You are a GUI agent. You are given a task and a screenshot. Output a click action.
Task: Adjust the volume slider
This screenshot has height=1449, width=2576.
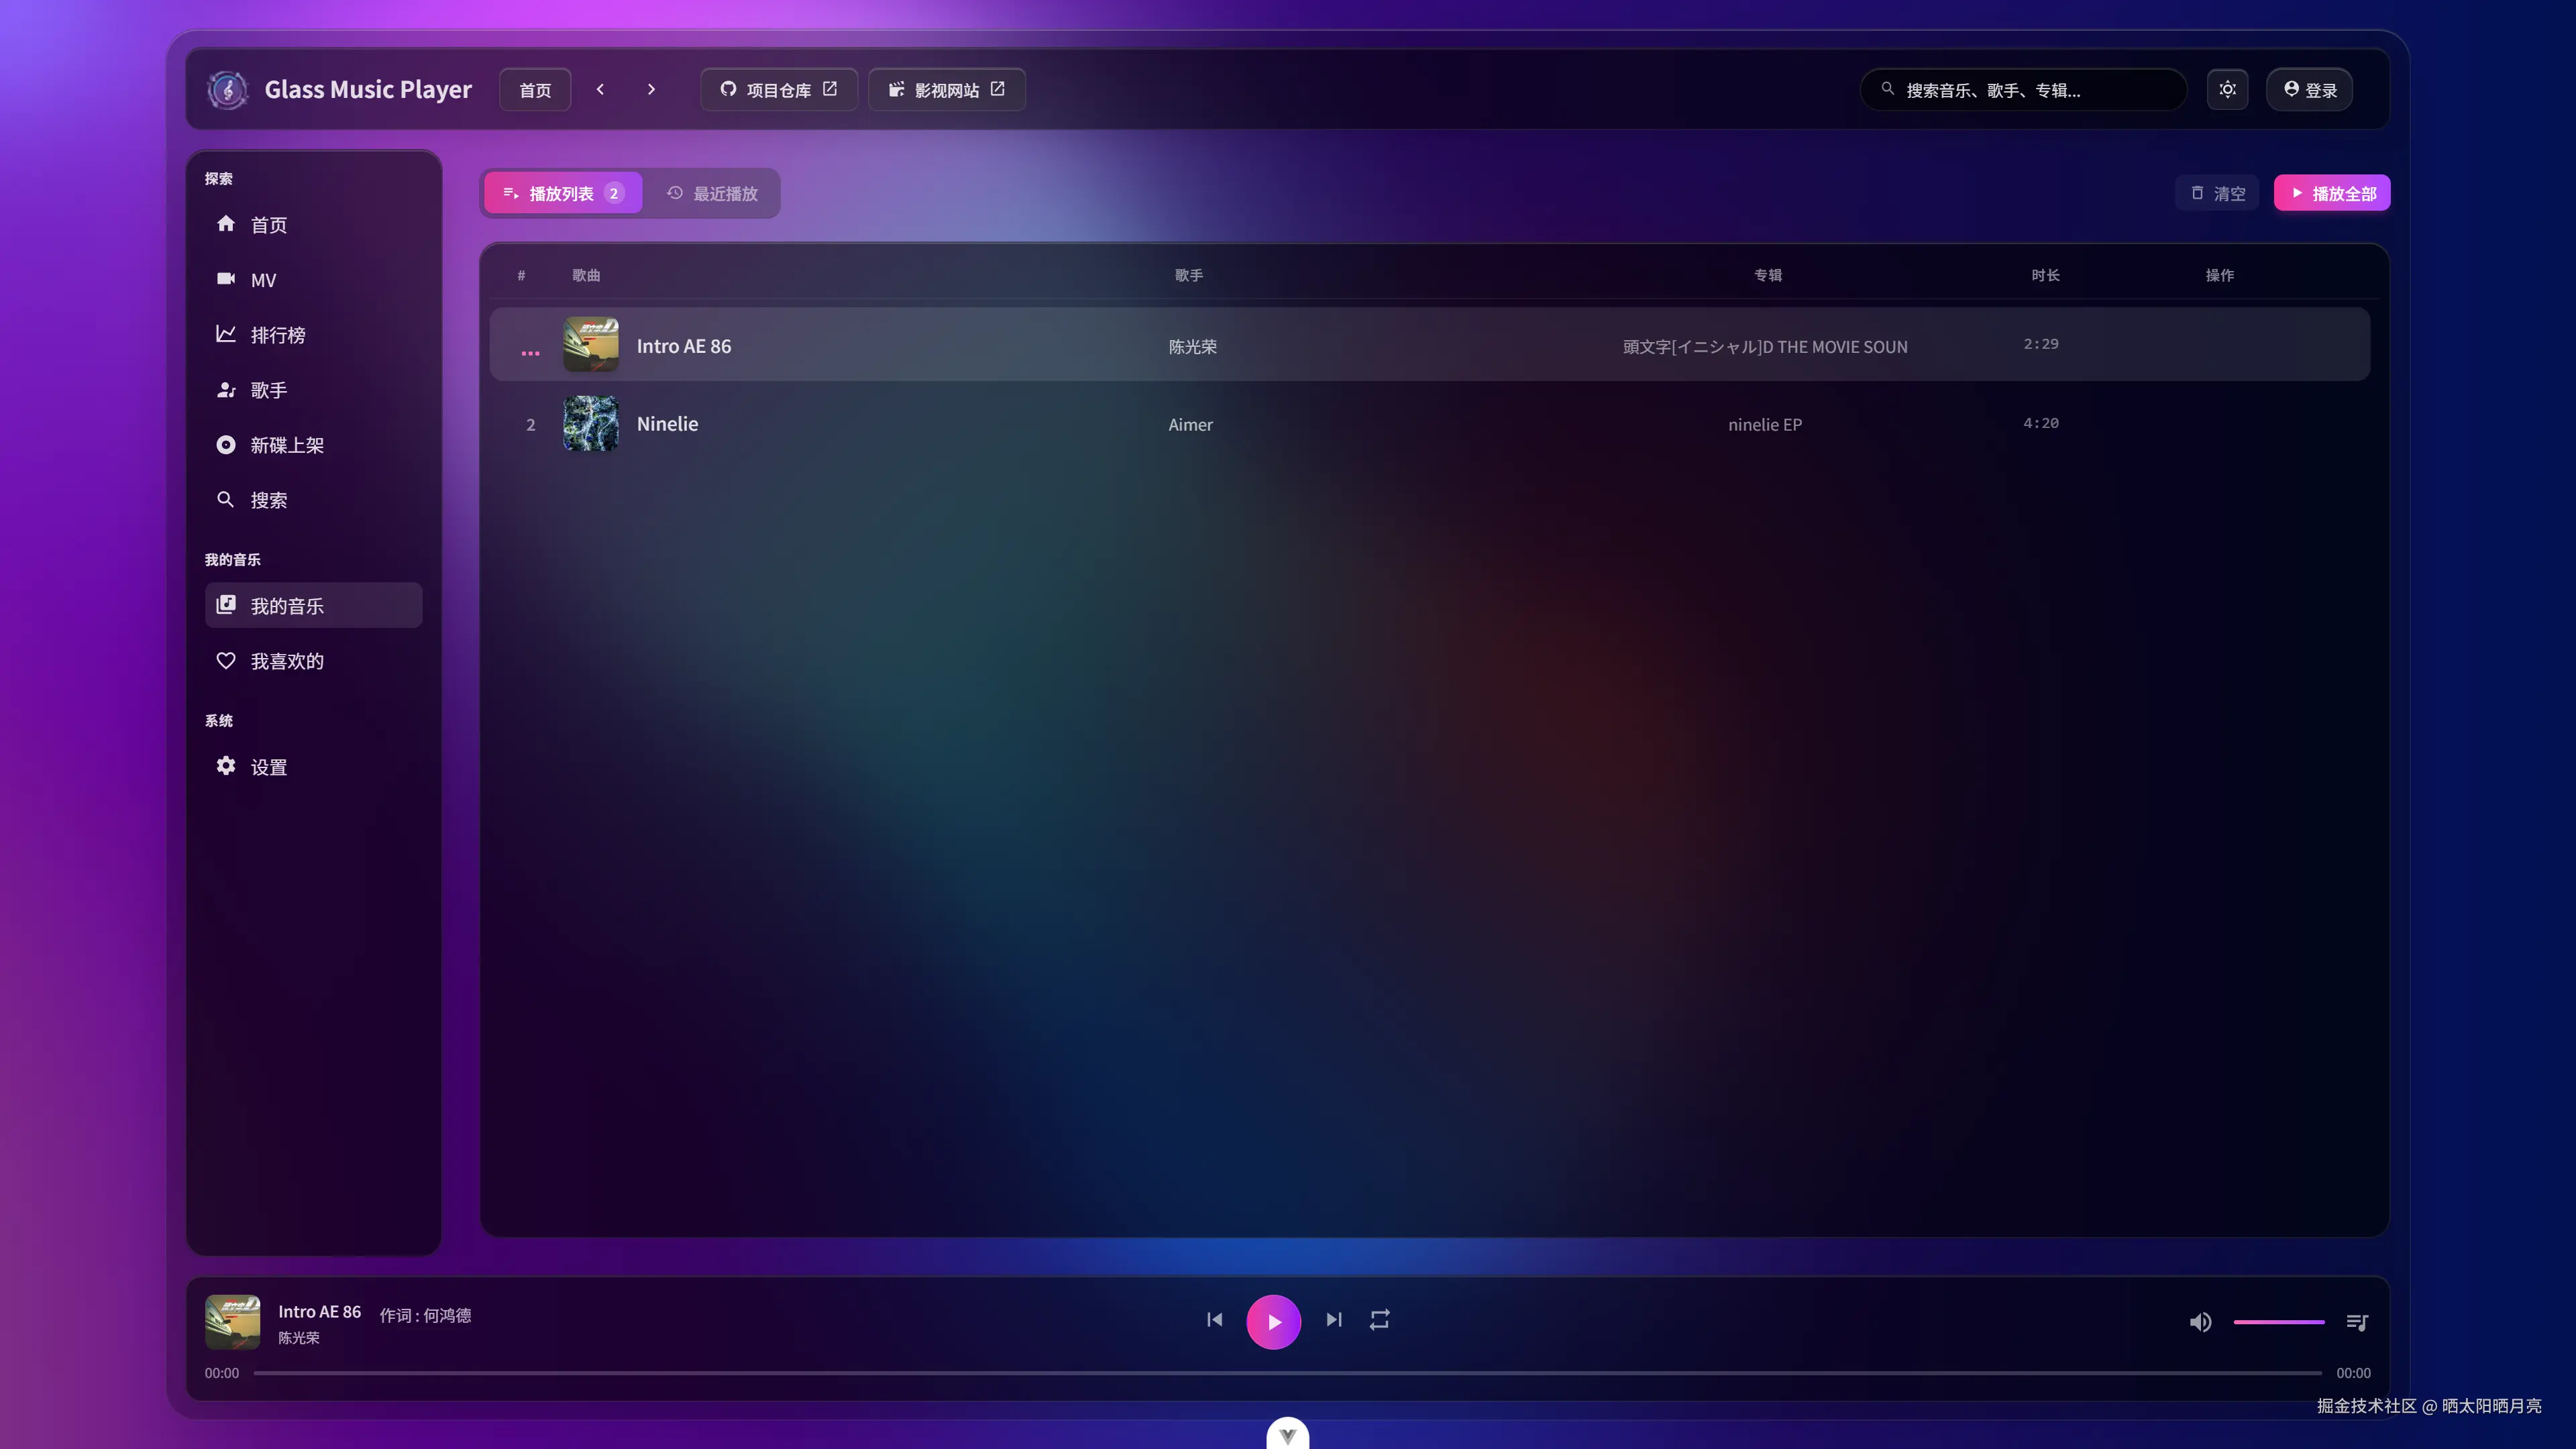pyautogui.click(x=2278, y=1322)
